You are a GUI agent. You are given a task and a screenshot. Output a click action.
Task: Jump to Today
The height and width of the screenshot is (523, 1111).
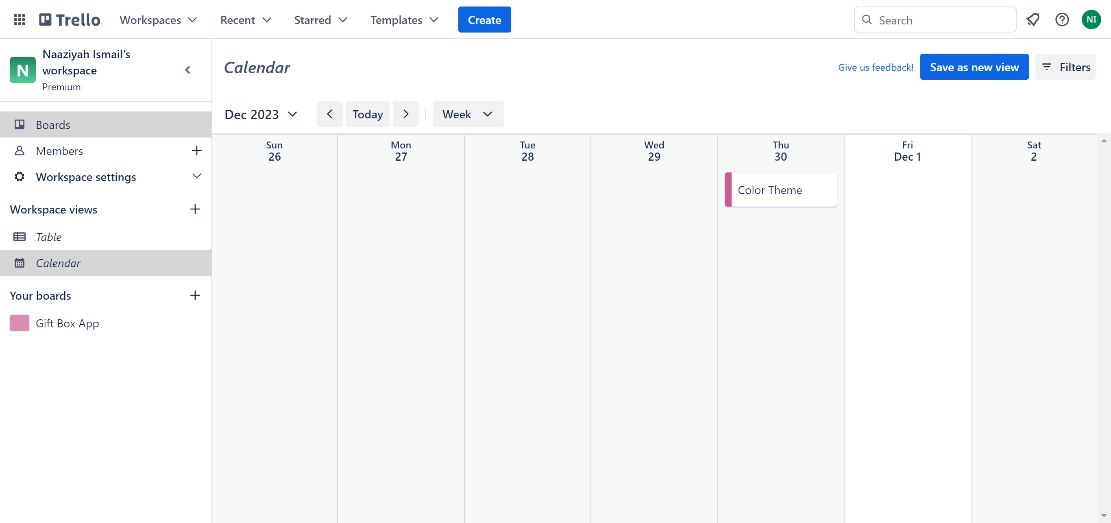click(x=368, y=114)
